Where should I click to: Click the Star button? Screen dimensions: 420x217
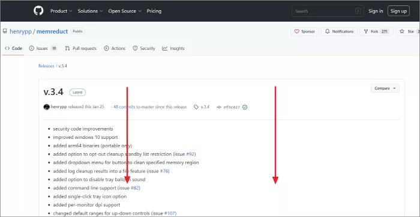coord(407,32)
